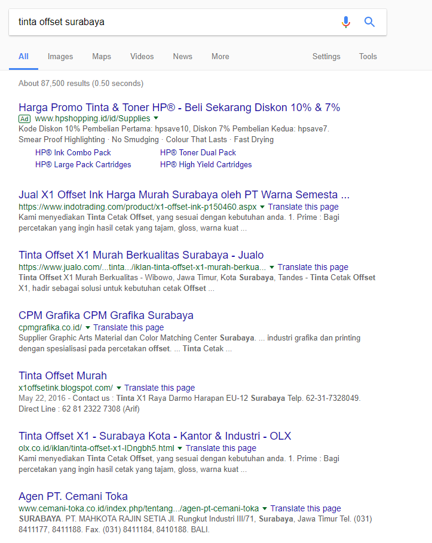This screenshot has height=543, width=432.
Task: Click the voice search microphone icon
Action: pos(346,22)
